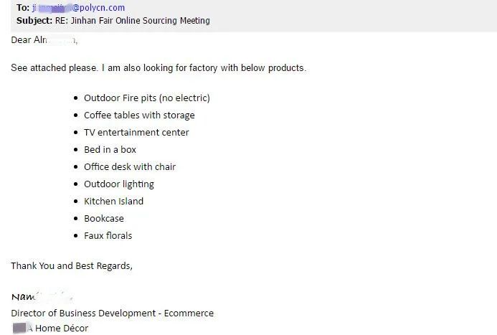
Task: Click the 'Bed in a box' item
Action: click(110, 150)
